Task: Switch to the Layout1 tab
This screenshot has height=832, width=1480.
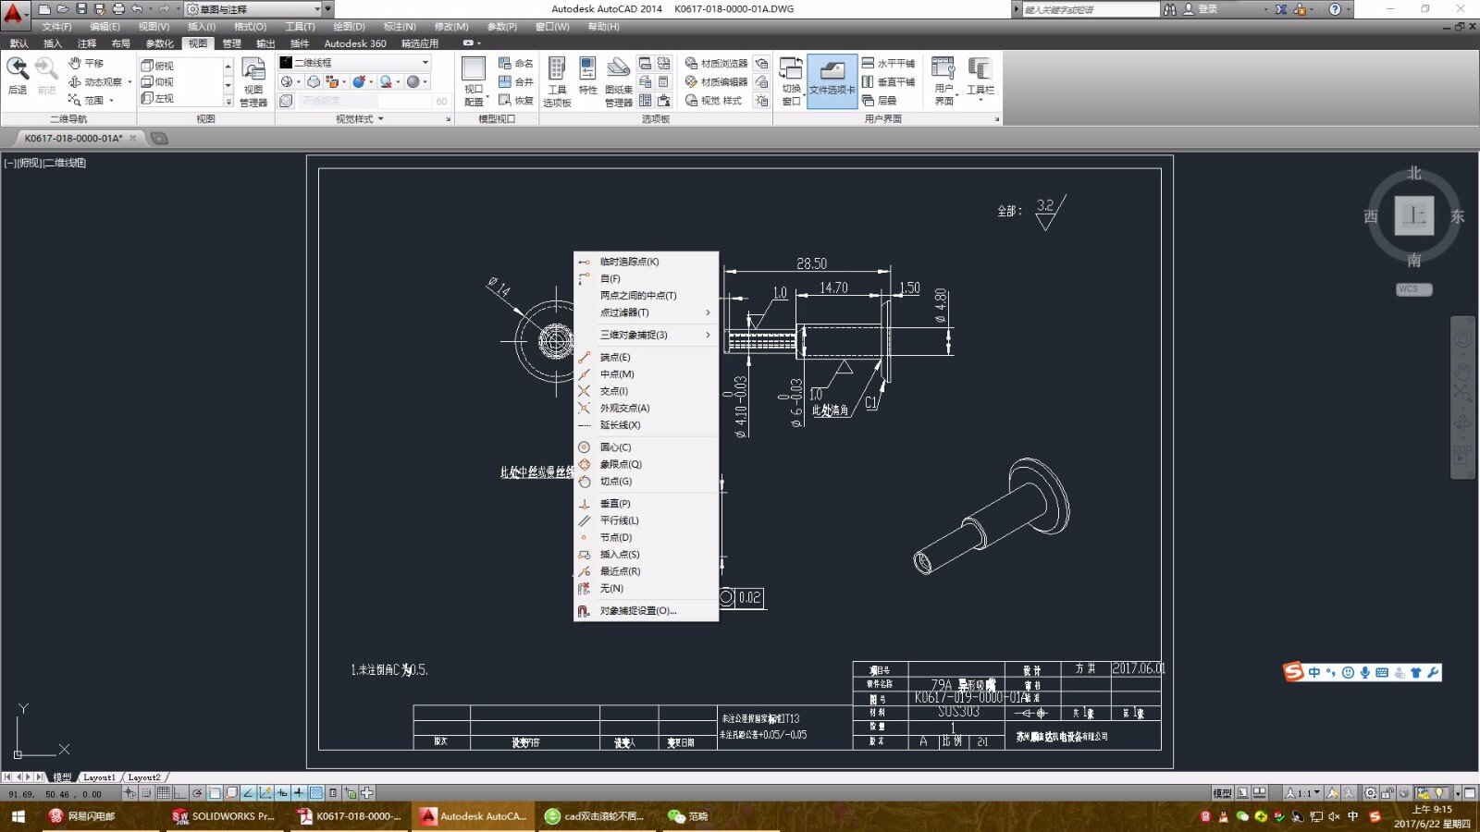Action: point(99,777)
